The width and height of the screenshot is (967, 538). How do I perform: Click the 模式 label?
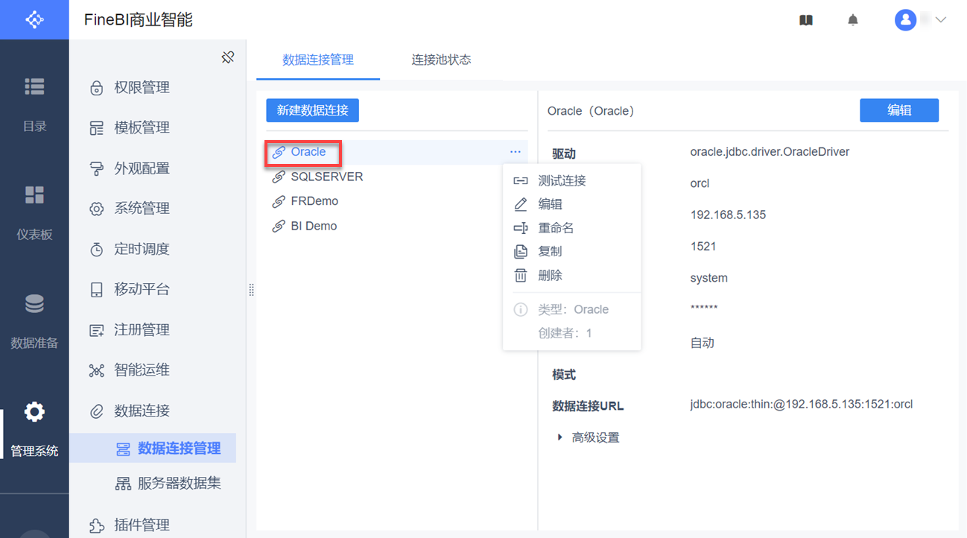(x=564, y=375)
